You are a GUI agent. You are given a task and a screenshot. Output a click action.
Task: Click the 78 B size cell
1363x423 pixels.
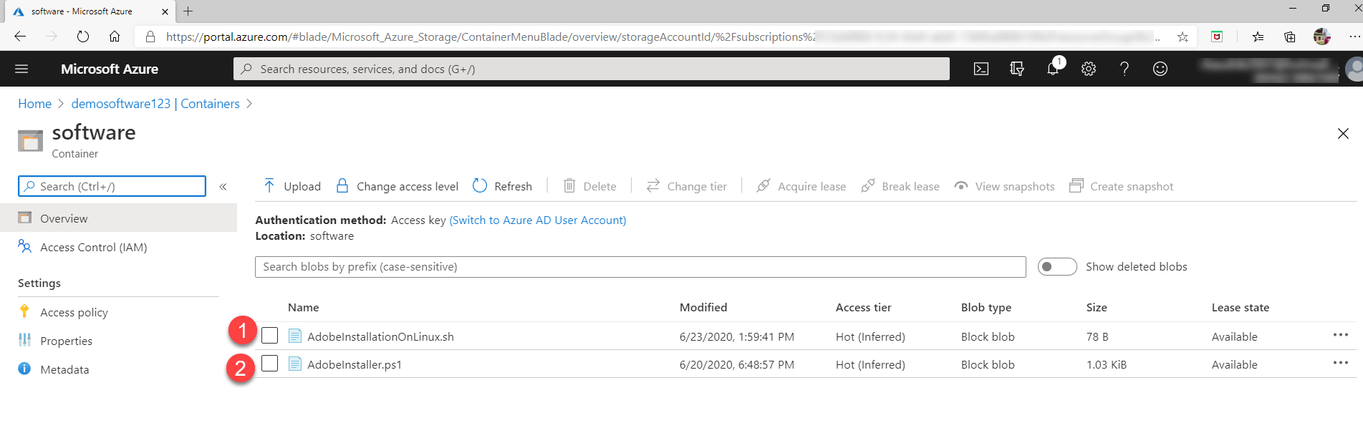click(1097, 336)
